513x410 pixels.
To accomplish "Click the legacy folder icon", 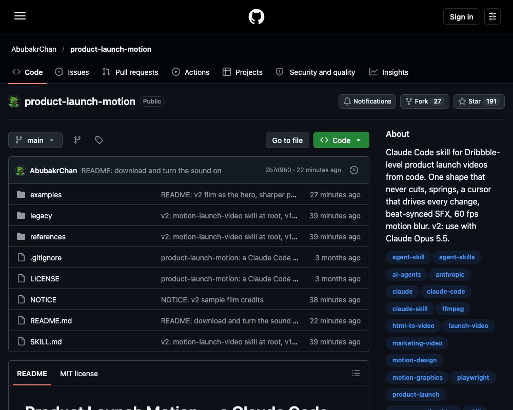I will click(x=21, y=215).
